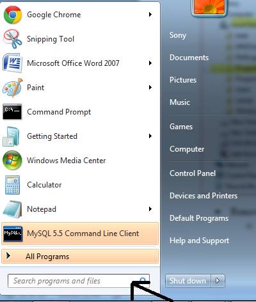Screen dimensions: 256x302
Task: Select the Google Chrome program entry
Action: pyautogui.click(x=80, y=15)
